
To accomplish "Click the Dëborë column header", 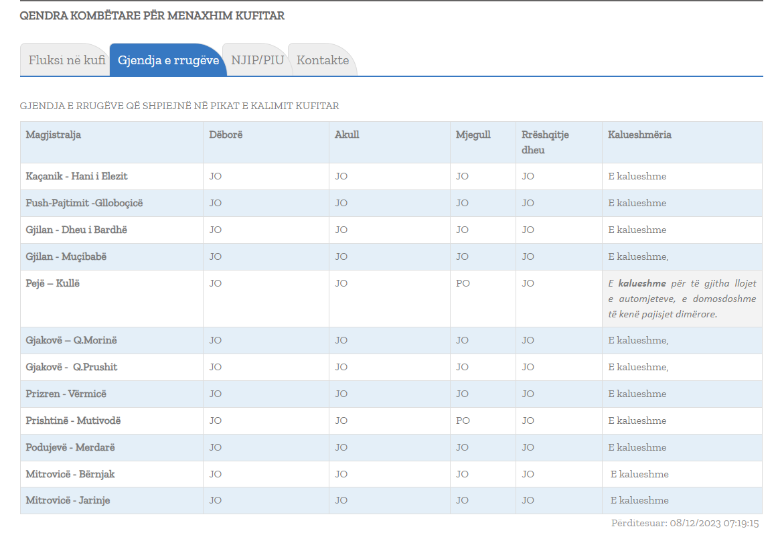I will pyautogui.click(x=226, y=135).
